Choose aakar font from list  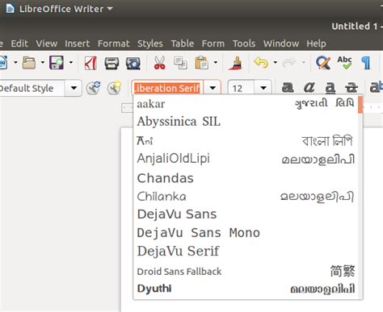[246, 104]
